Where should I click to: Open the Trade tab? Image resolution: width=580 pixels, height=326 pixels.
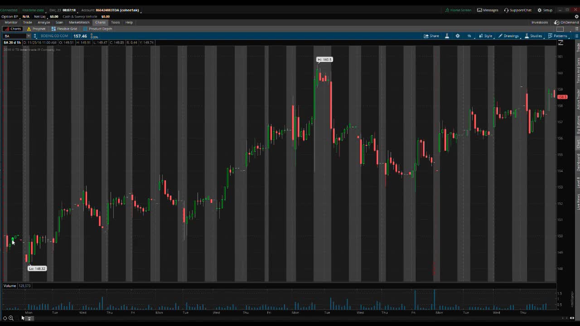point(28,22)
